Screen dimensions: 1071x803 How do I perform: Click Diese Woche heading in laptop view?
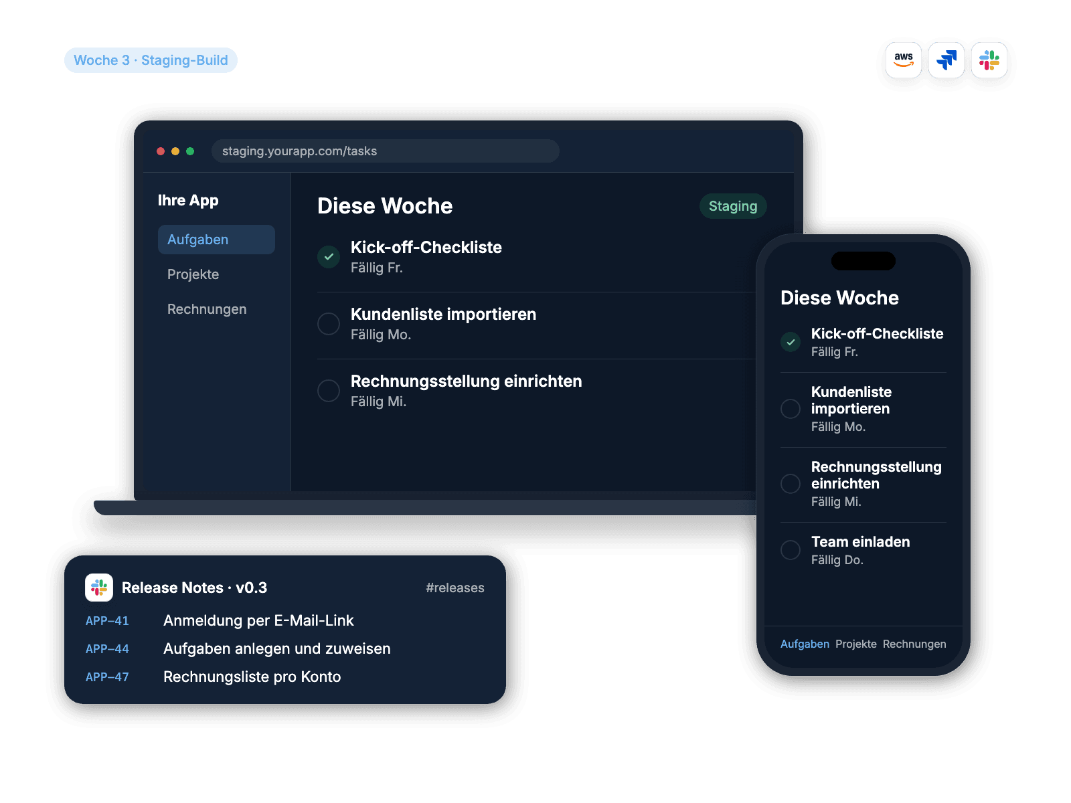[x=385, y=206]
